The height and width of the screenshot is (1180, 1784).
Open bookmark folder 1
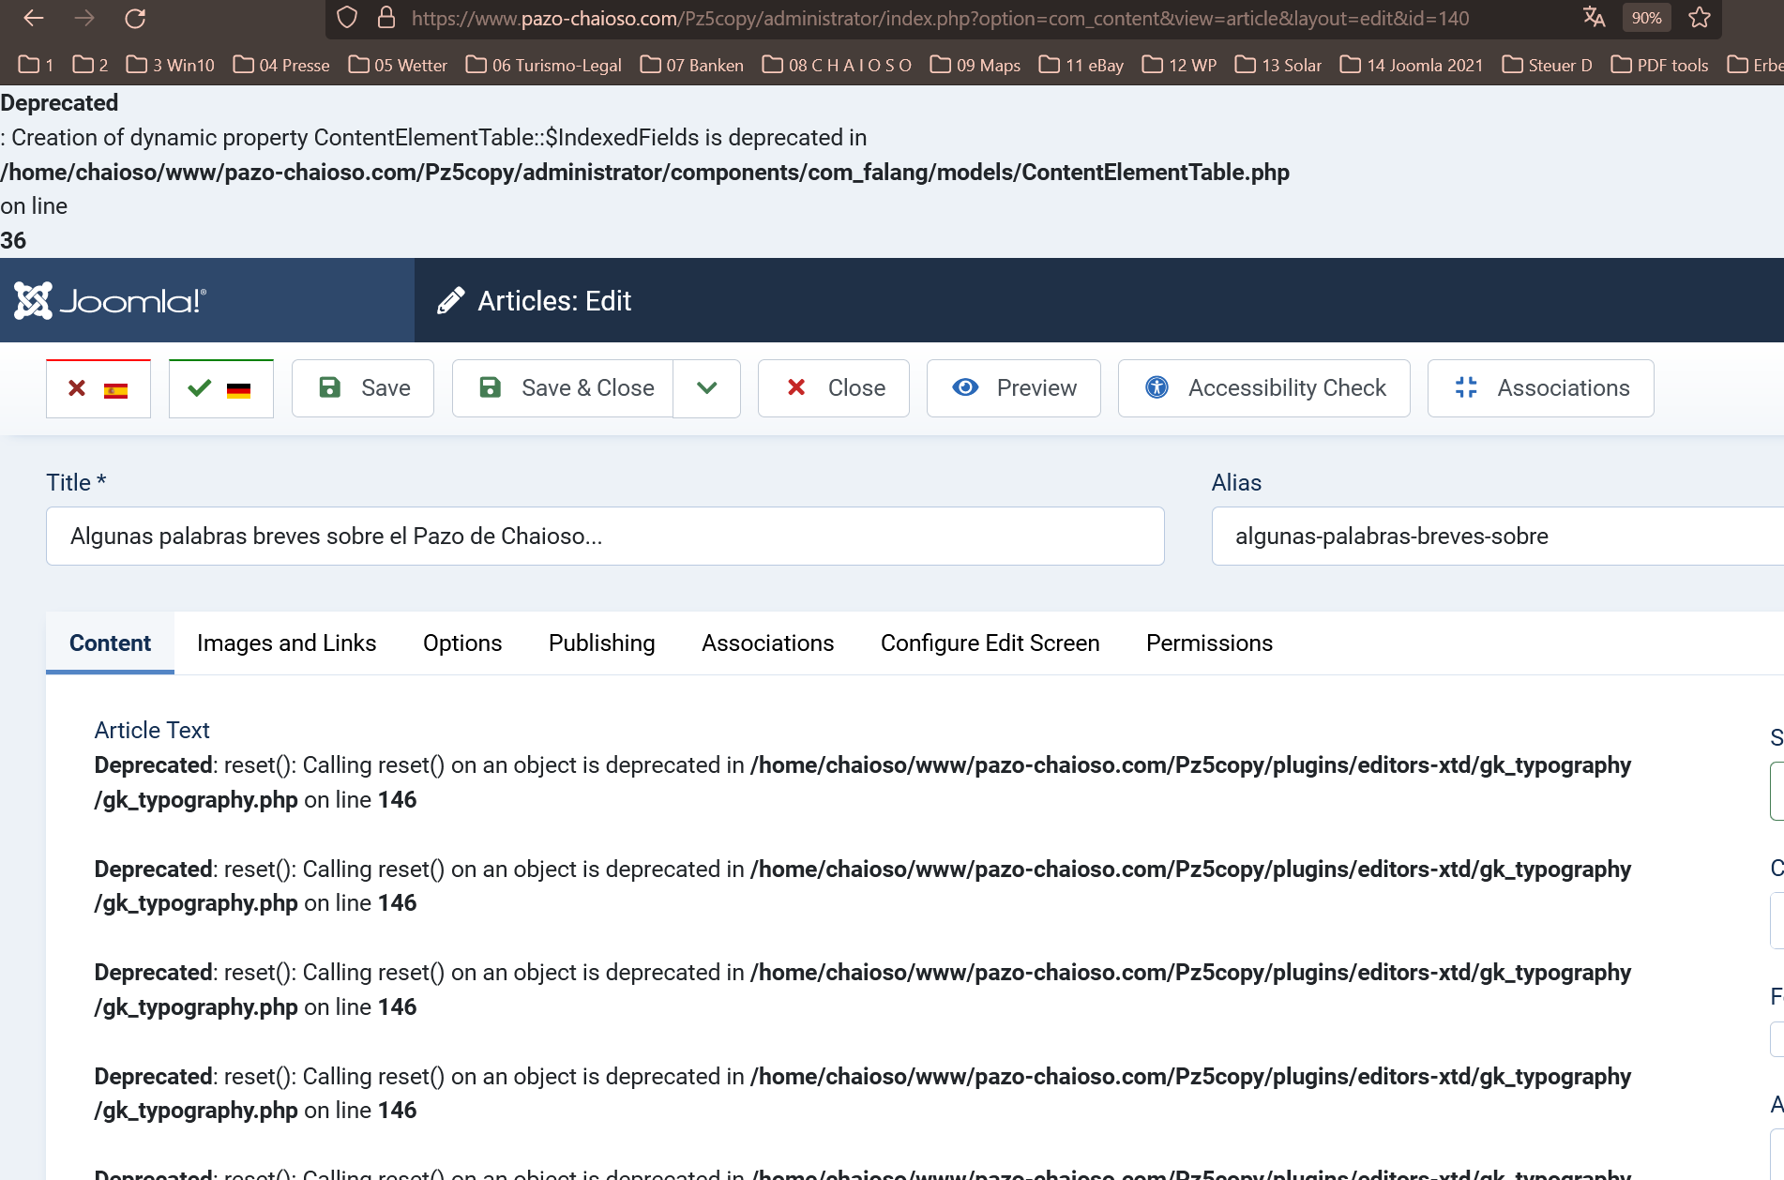[x=37, y=65]
